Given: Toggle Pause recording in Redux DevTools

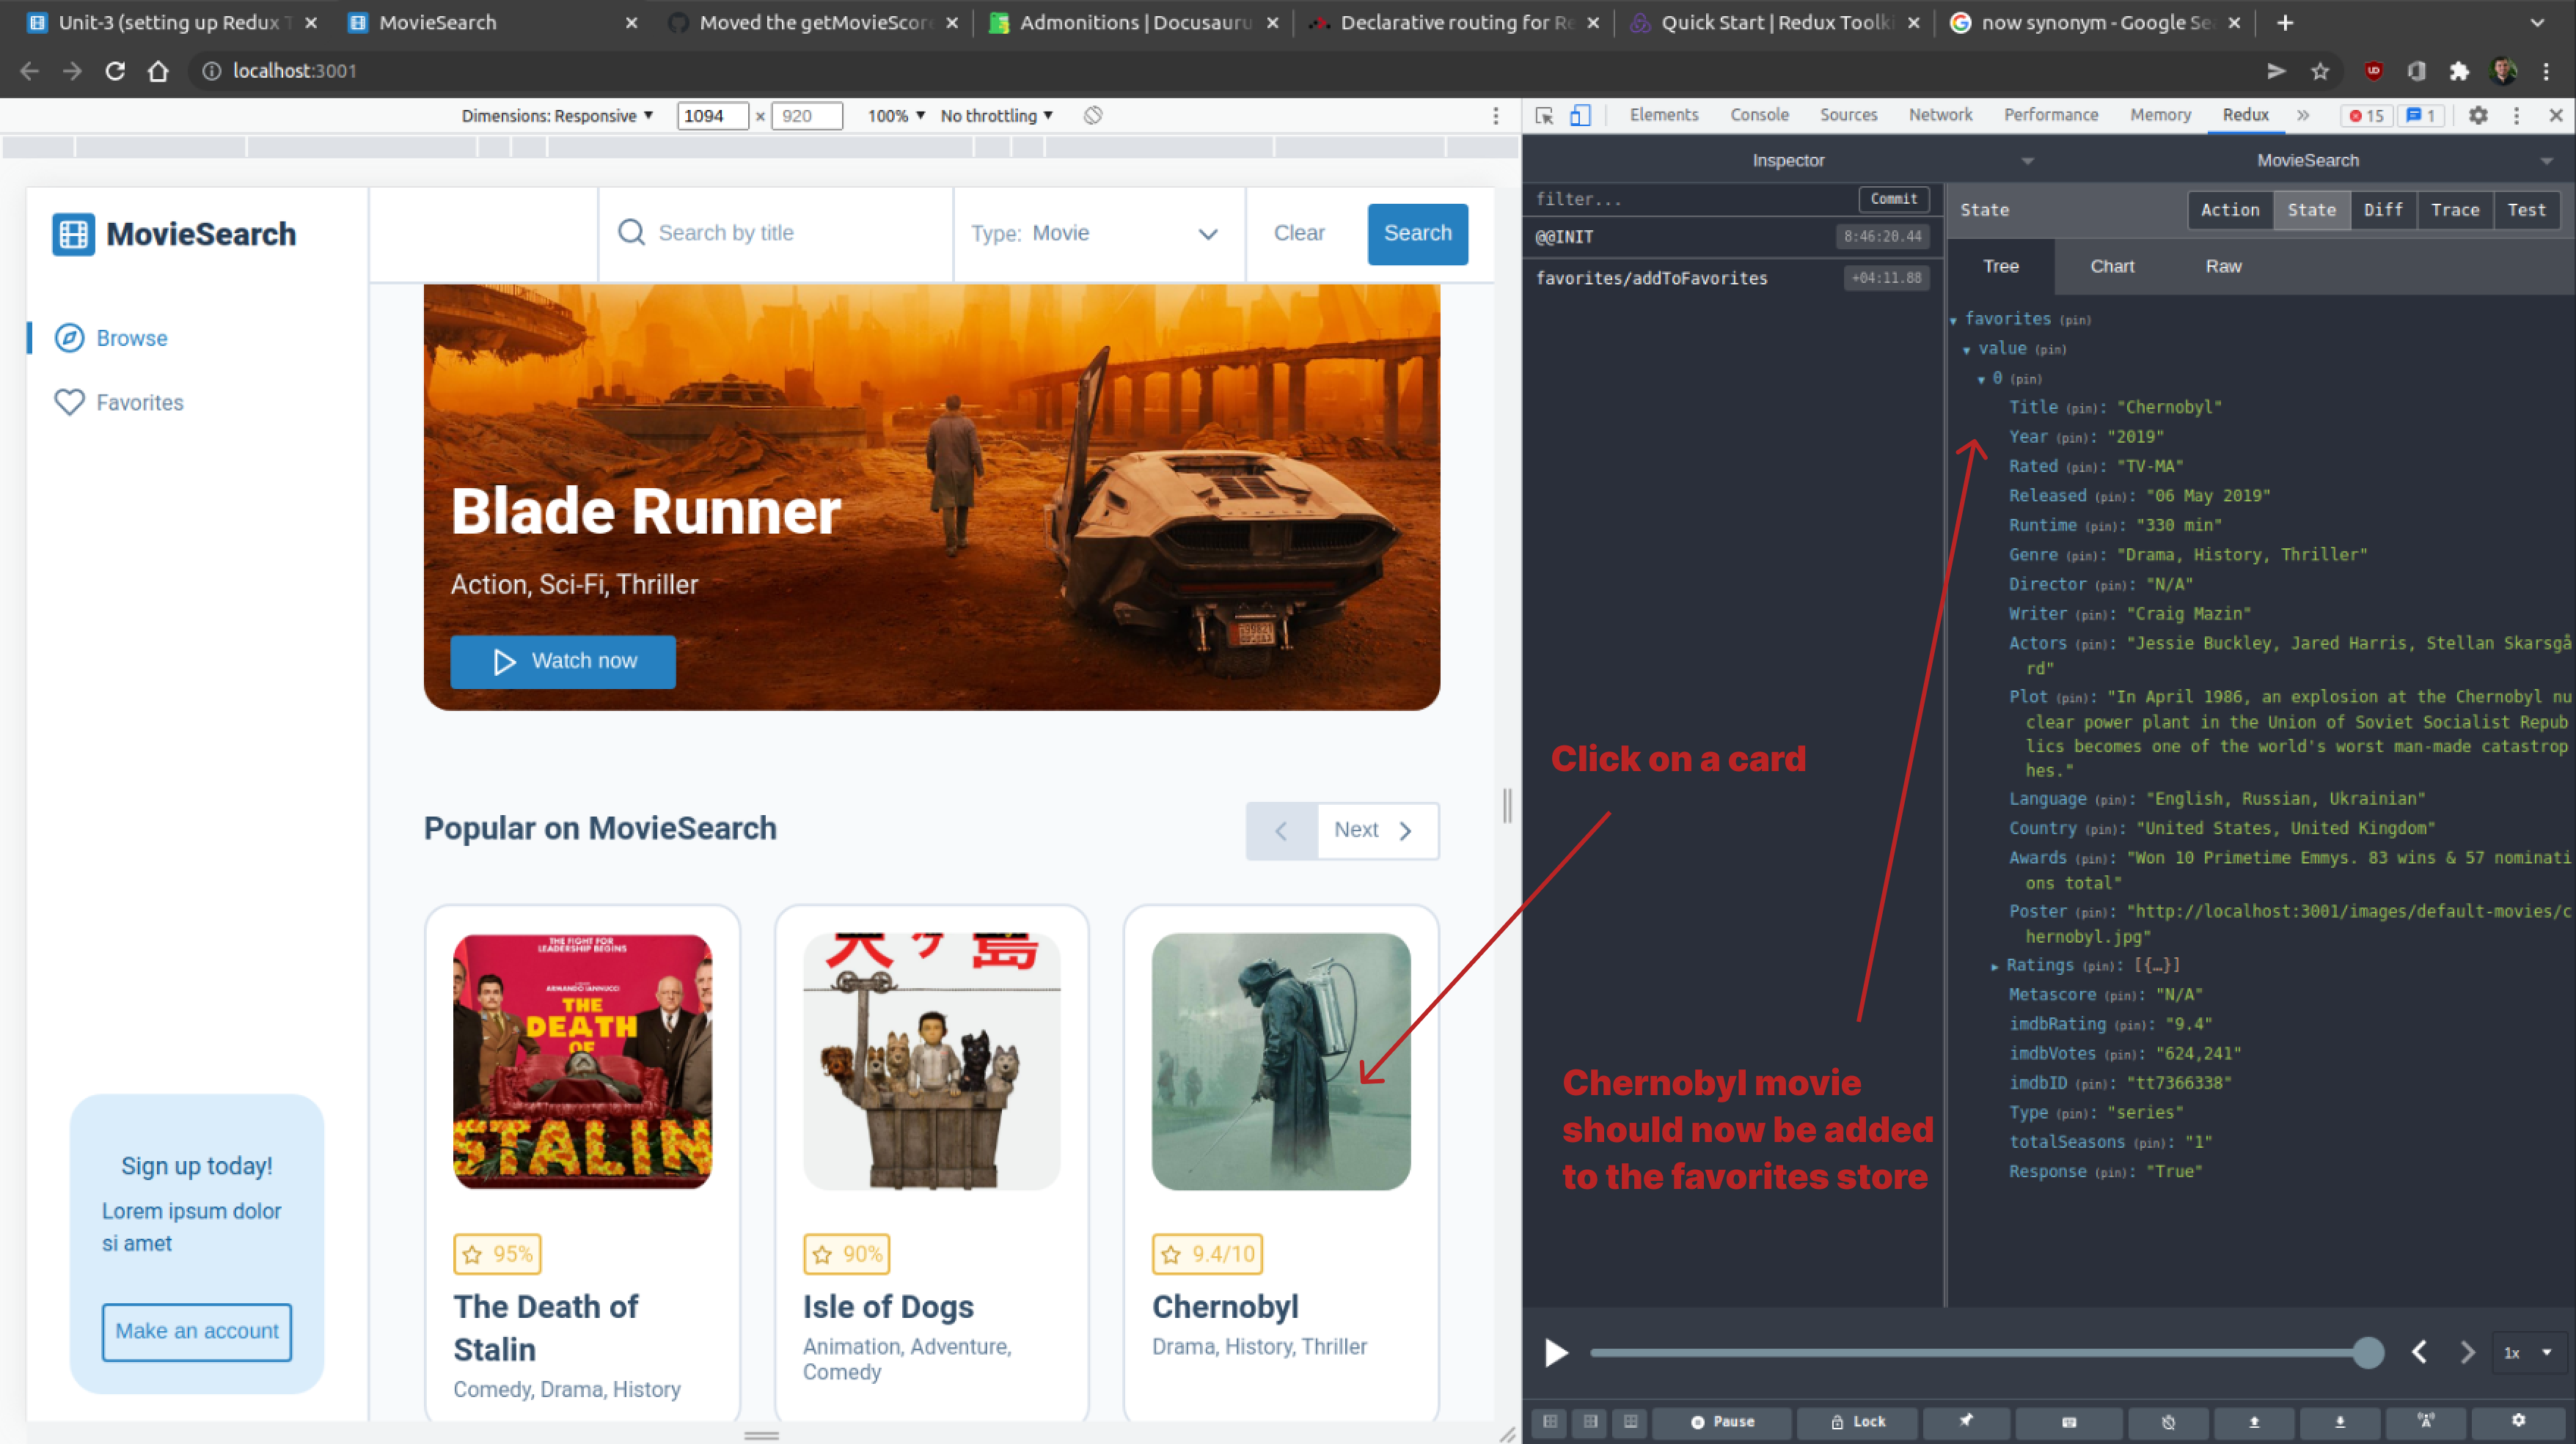Looking at the screenshot, I should (x=1721, y=1422).
